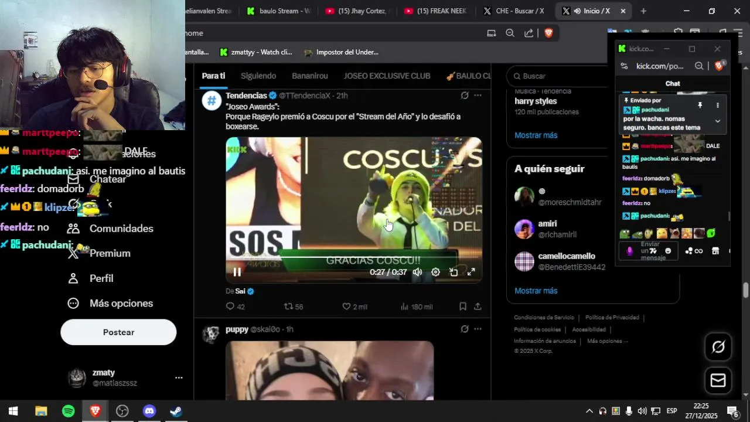Open the Bananirou list tab

click(310, 76)
